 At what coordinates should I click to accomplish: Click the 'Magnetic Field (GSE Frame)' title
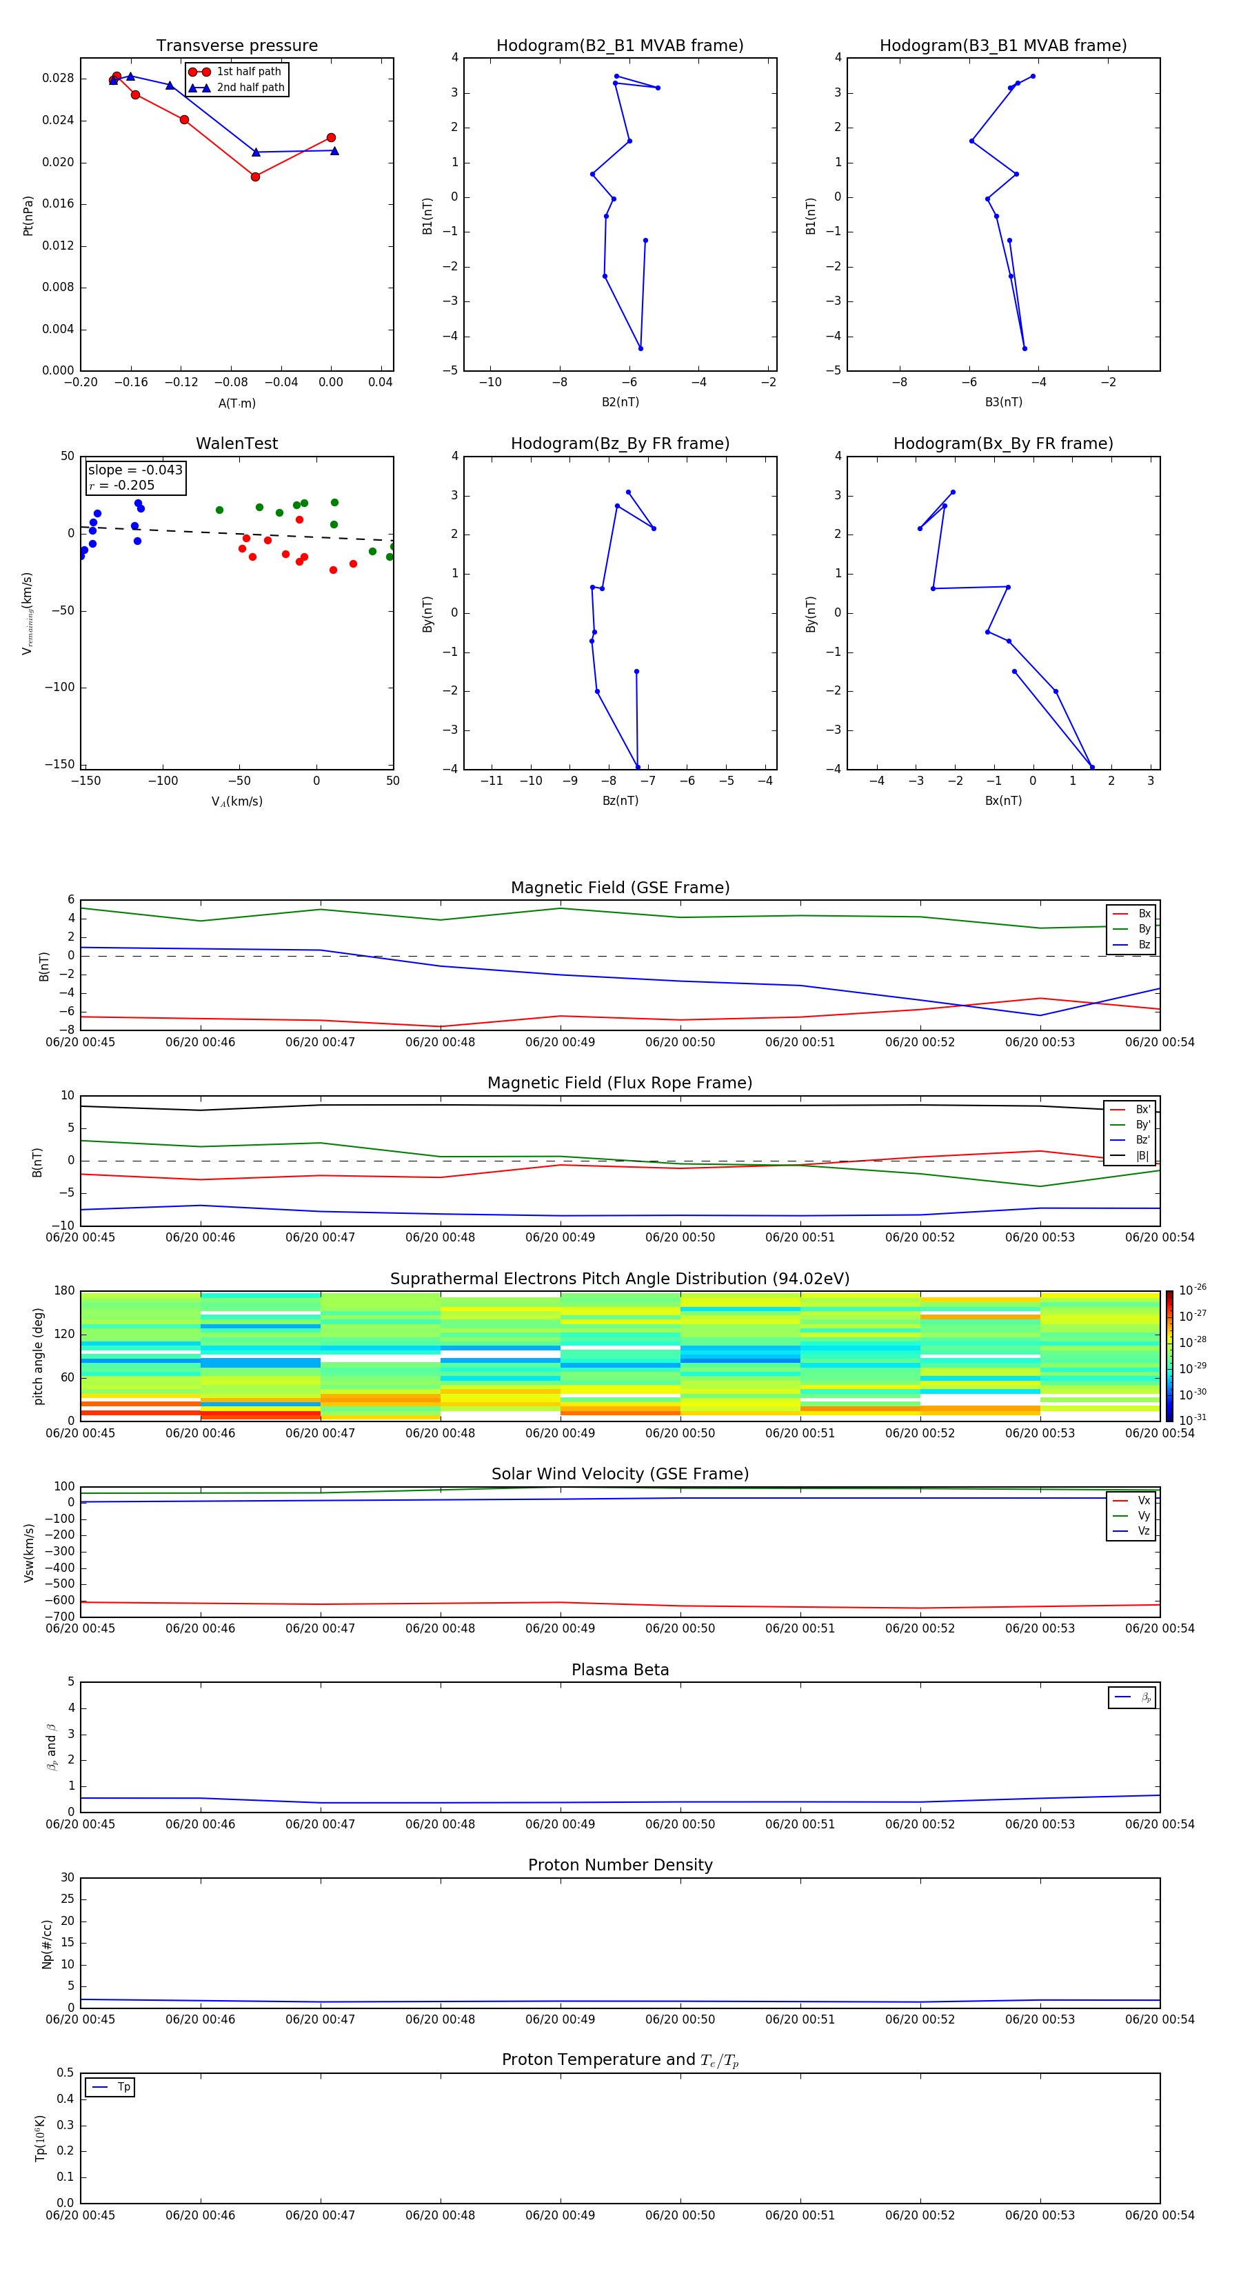(620, 888)
